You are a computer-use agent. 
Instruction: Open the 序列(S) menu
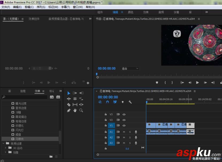click(41, 7)
